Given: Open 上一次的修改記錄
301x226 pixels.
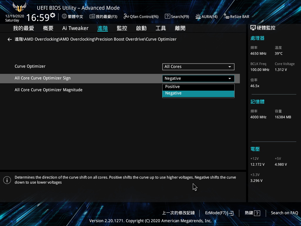Looking at the screenshot, I should [x=178, y=213].
